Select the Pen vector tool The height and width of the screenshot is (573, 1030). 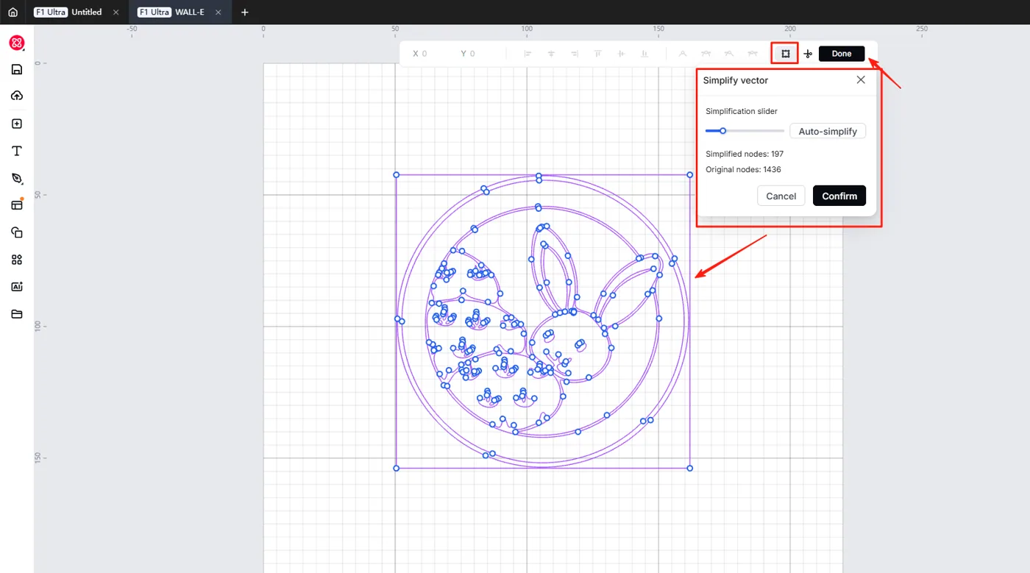(17, 178)
